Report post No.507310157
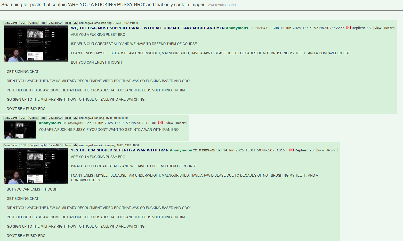The width and height of the screenshot is (403, 241). tap(332, 150)
